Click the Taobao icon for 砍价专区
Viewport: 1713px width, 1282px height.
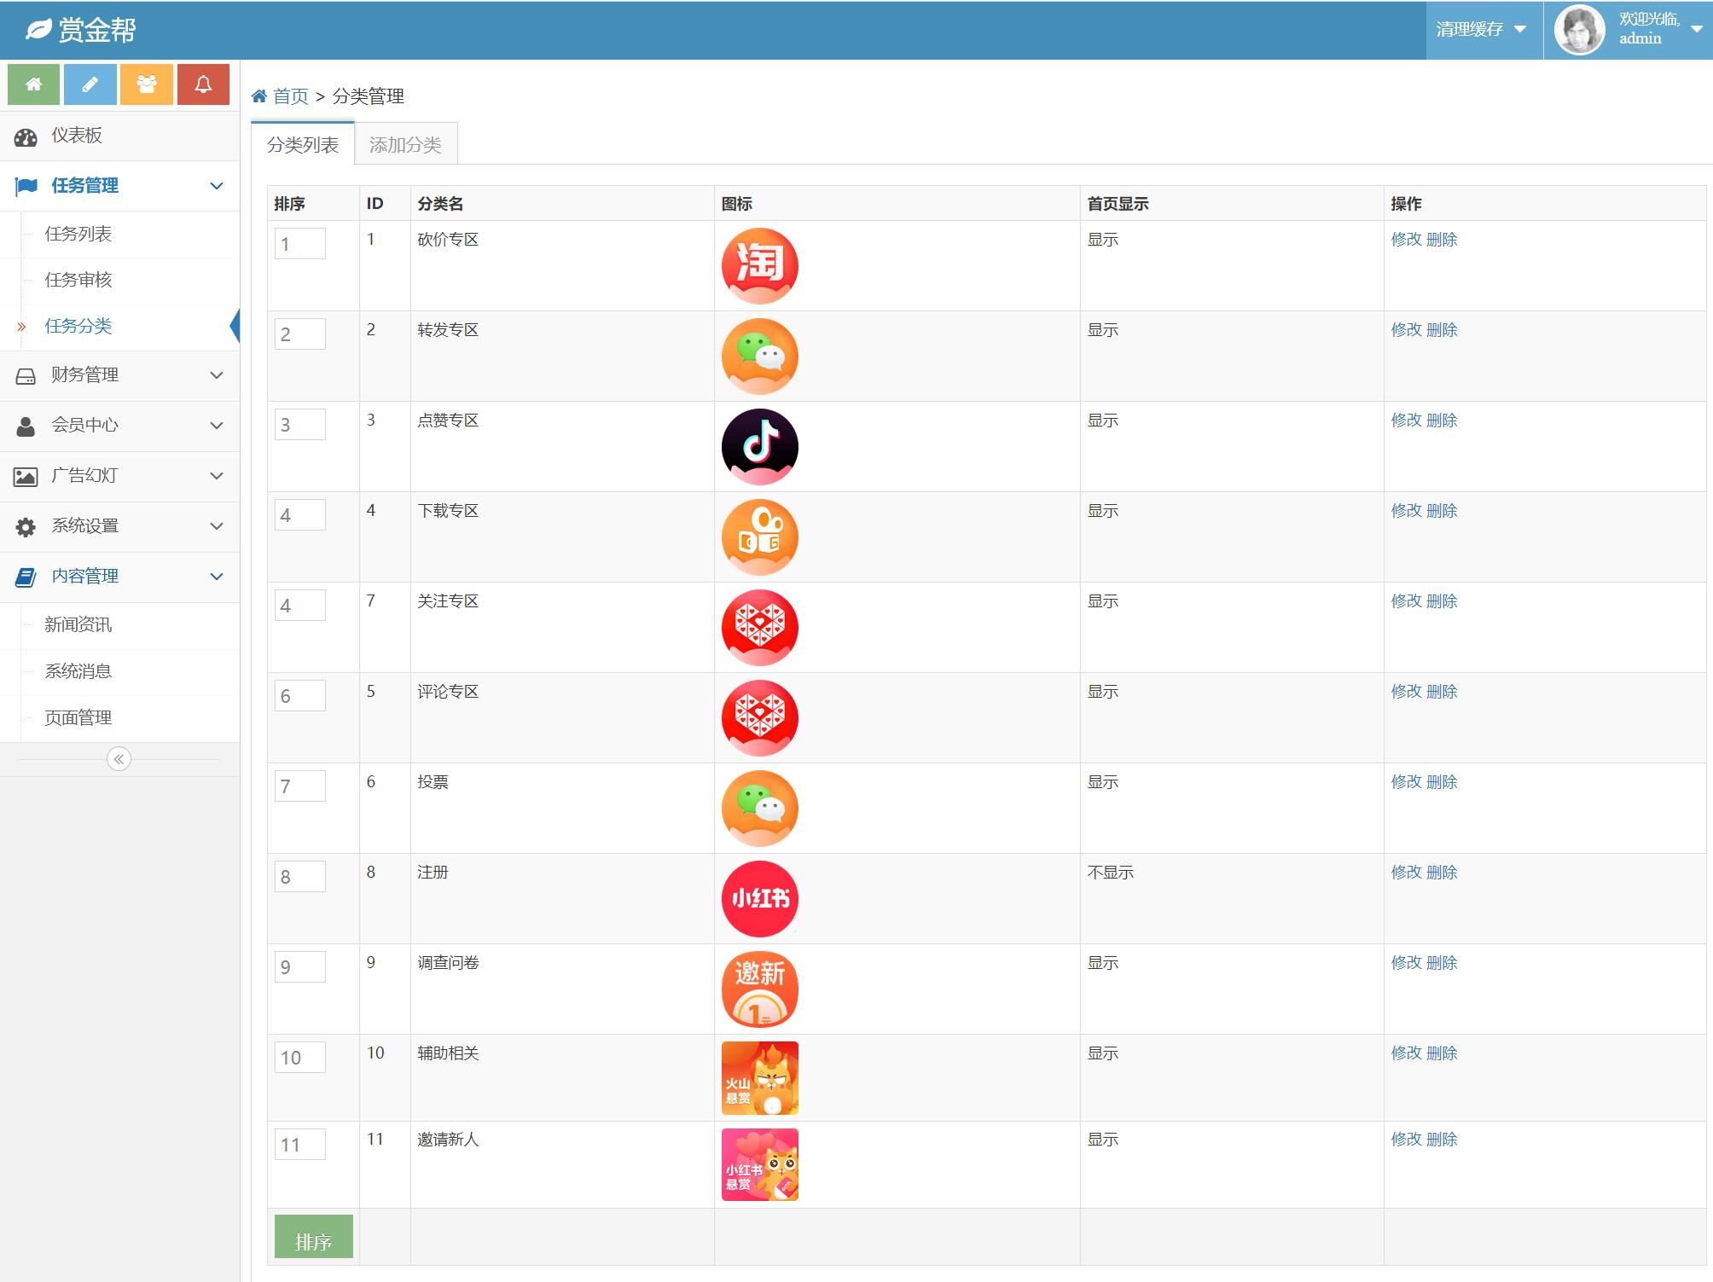(x=759, y=265)
